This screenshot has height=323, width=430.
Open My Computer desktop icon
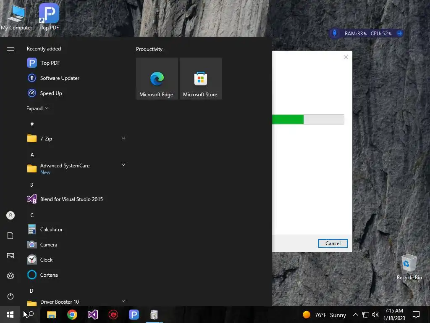[x=16, y=18]
